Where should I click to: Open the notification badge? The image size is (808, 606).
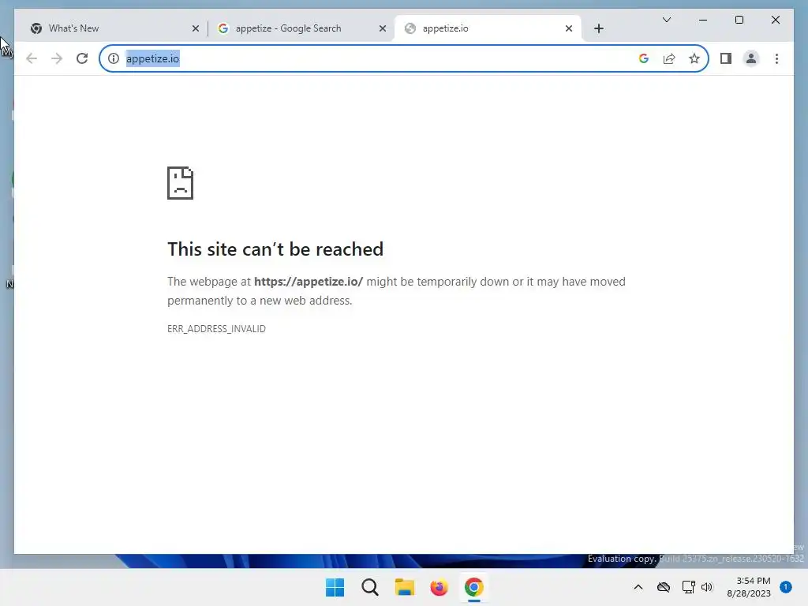click(786, 587)
